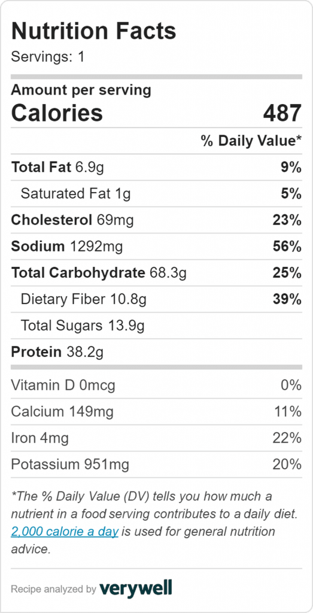Click the Vitamin D 0mcg row
This screenshot has width=313, height=613.
pyautogui.click(x=156, y=386)
